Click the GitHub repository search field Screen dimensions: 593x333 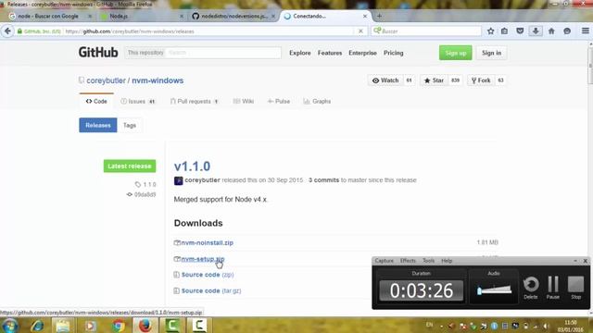pyautogui.click(x=223, y=53)
